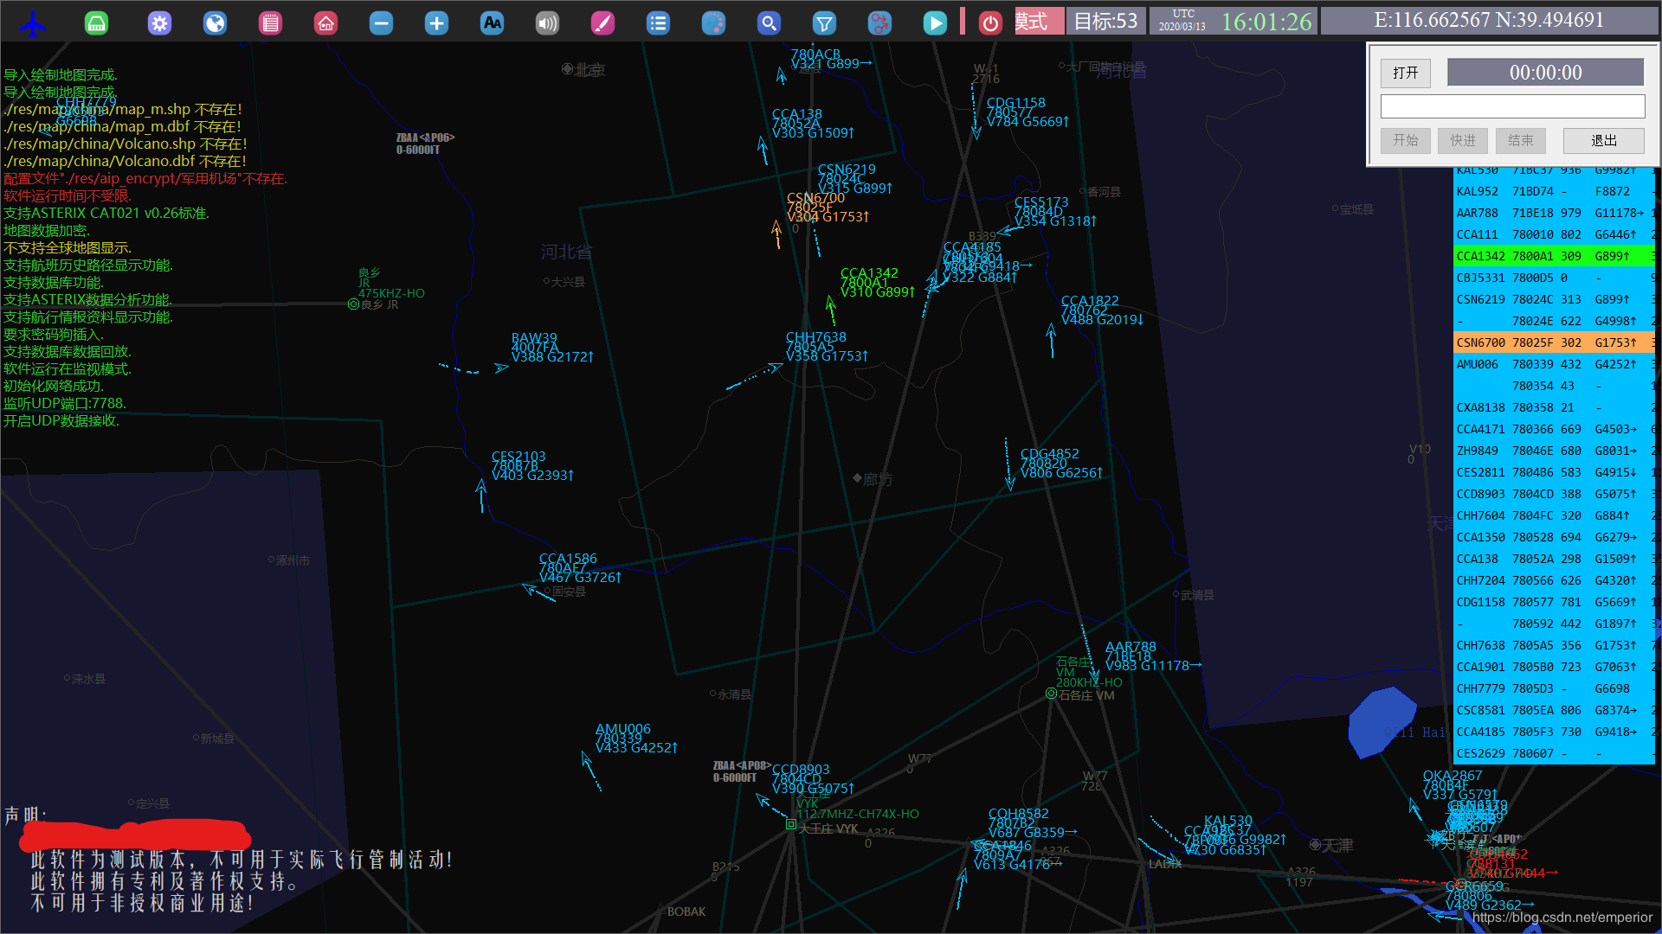Click the 打开 open button
The height and width of the screenshot is (934, 1662).
tap(1405, 73)
